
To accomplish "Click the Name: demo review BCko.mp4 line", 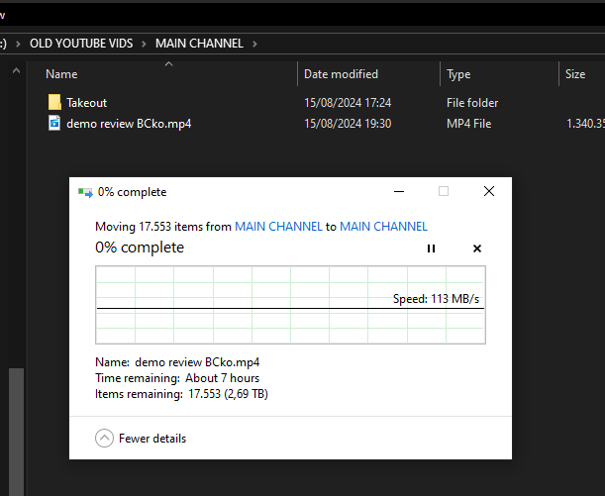I will pyautogui.click(x=177, y=362).
